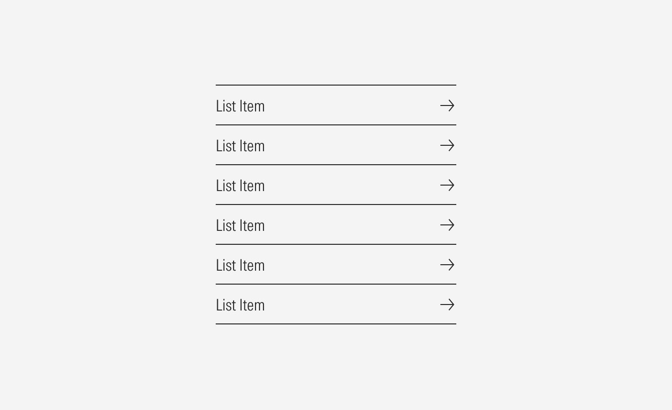
Task: Select the first List Item label
Action: [240, 106]
